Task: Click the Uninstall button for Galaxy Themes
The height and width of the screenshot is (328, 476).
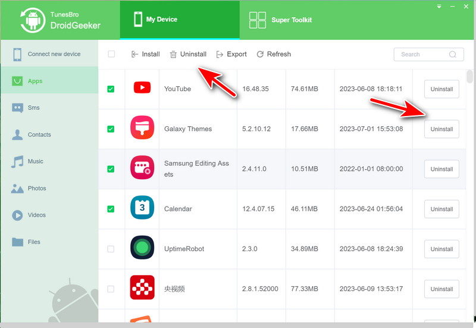Action: [x=441, y=129]
